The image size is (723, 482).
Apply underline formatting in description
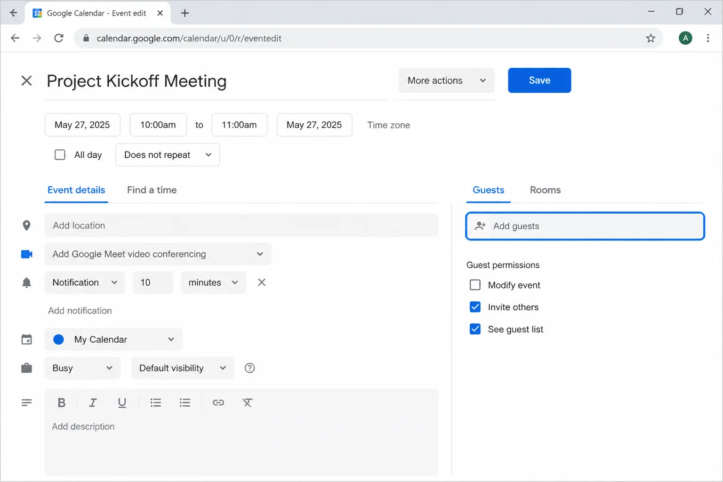click(122, 403)
